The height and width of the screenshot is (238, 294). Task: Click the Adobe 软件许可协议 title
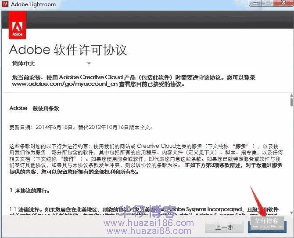(68, 50)
